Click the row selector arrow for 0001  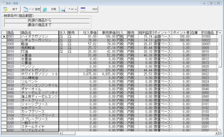[4, 37]
